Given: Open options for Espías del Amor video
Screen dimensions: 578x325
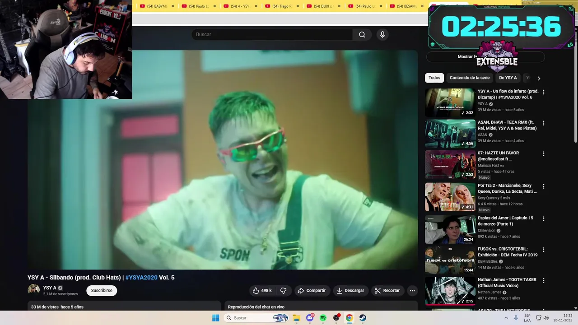Looking at the screenshot, I should (544, 219).
